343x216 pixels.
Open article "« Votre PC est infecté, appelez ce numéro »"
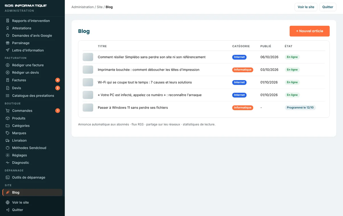[x=149, y=95]
